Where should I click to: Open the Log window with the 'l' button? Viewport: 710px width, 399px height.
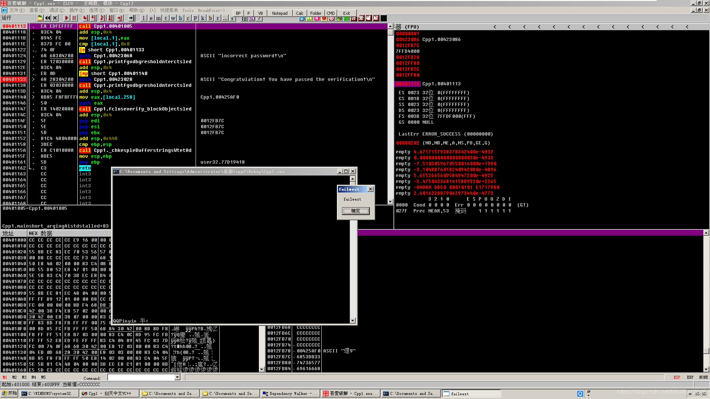[x=143, y=18]
